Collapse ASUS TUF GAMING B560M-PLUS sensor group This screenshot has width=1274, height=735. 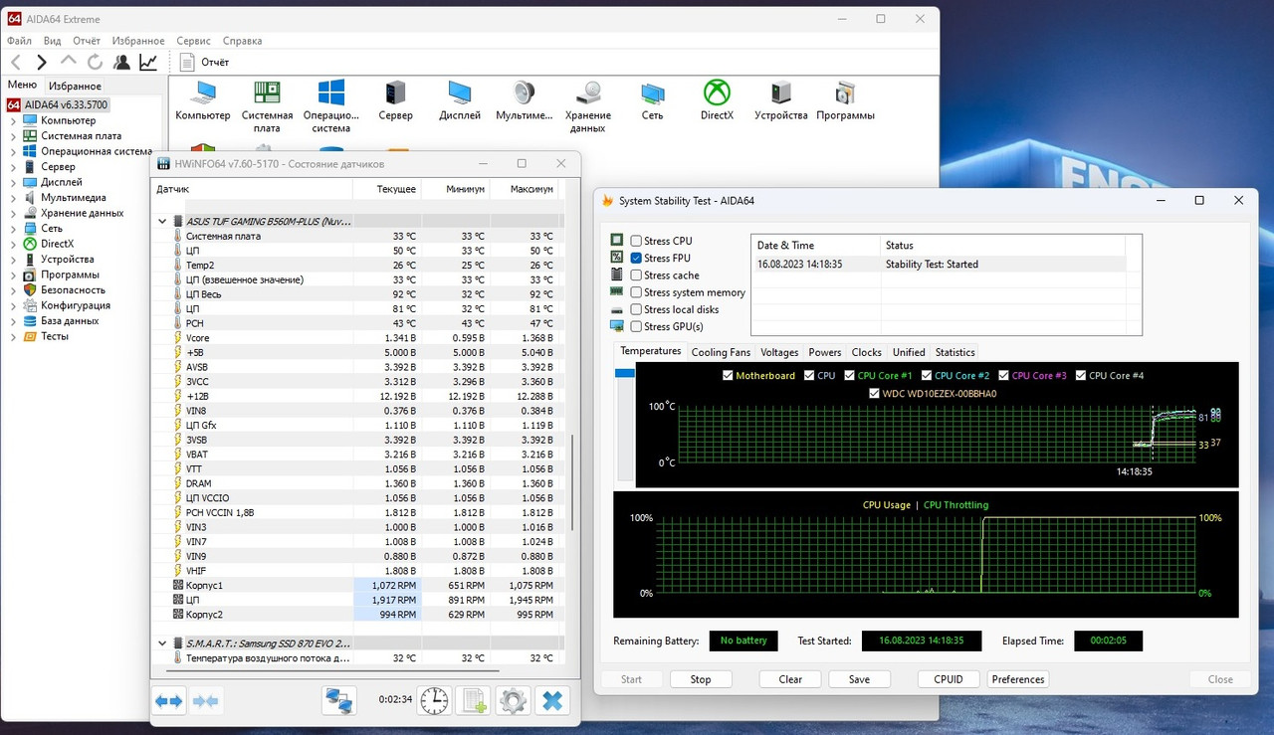click(x=163, y=221)
